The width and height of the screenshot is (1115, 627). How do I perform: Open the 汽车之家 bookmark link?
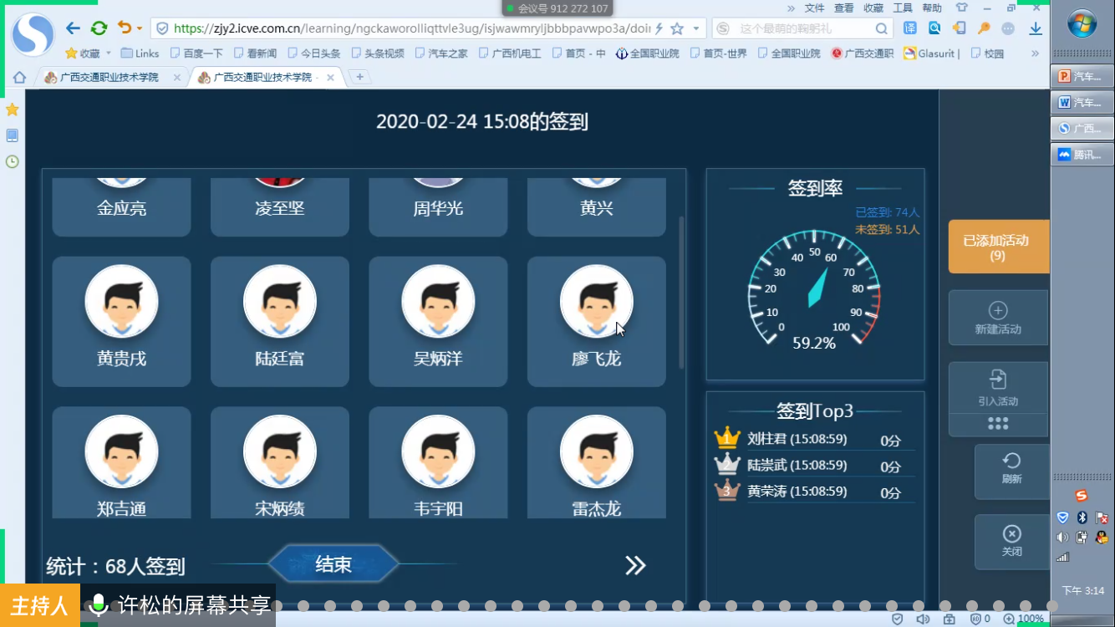pos(441,54)
